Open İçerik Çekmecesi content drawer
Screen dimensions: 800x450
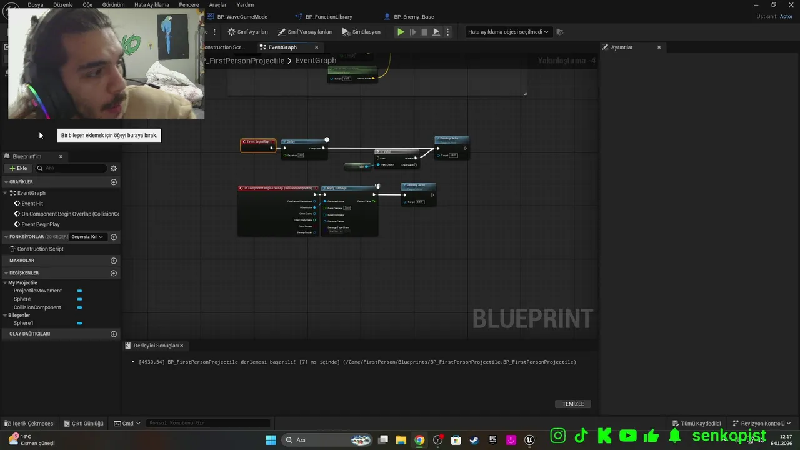[29, 423]
